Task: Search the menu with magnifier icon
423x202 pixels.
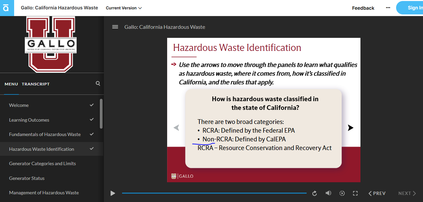Action: [98, 83]
